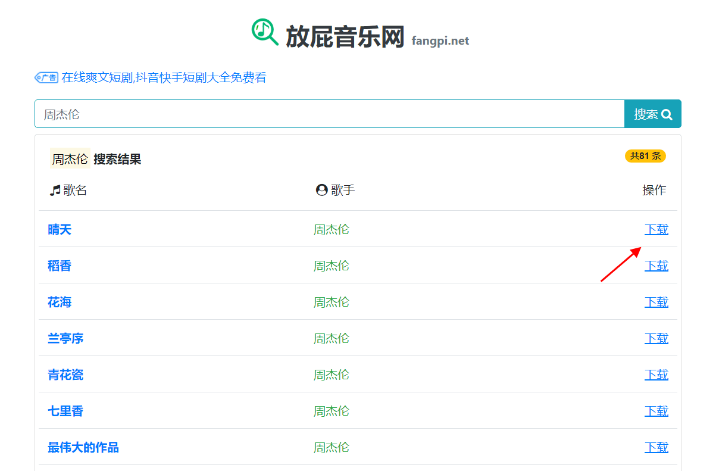Screen dimensions: 719x471
Task: Click the search magnifier icon
Action: click(666, 114)
